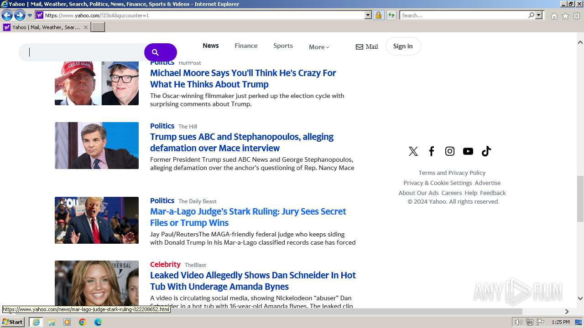
Task: Open the recent pages dropdown arrow
Action: [30, 15]
